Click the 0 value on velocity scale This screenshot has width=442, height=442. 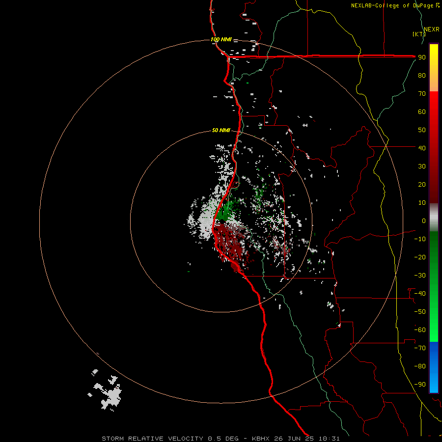[424, 221]
